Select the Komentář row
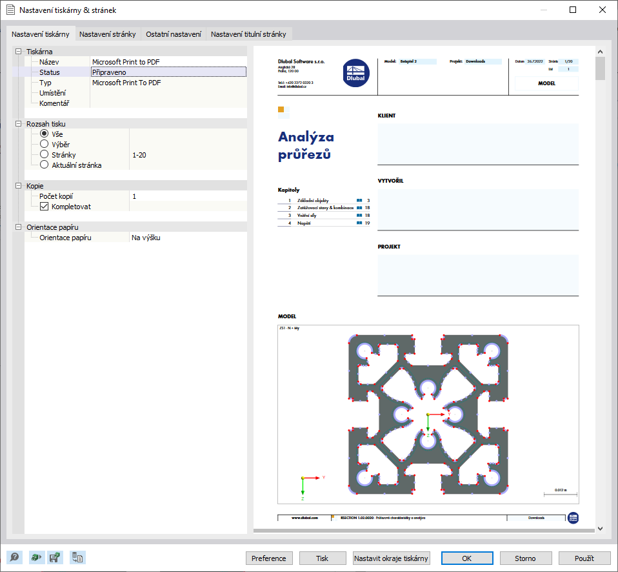 point(135,103)
